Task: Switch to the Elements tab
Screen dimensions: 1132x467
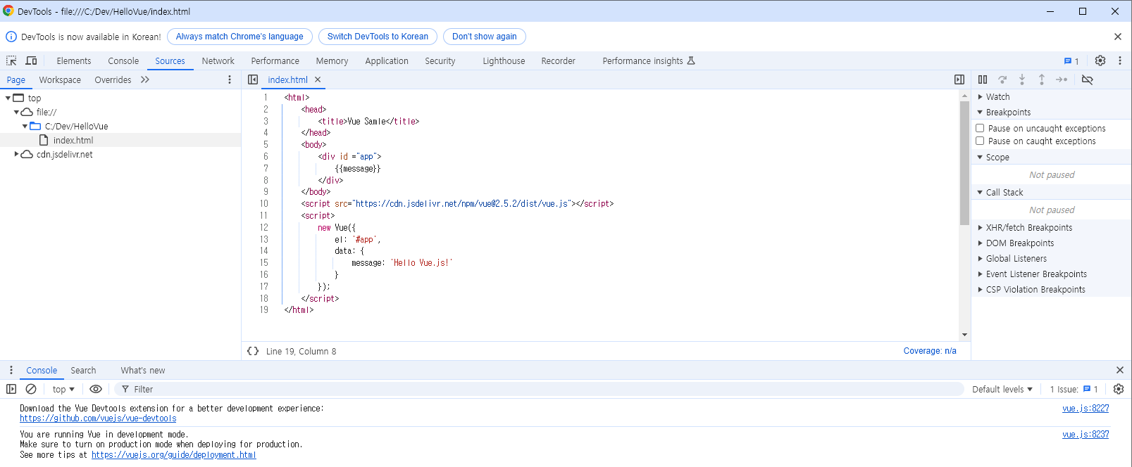Action: coord(74,61)
